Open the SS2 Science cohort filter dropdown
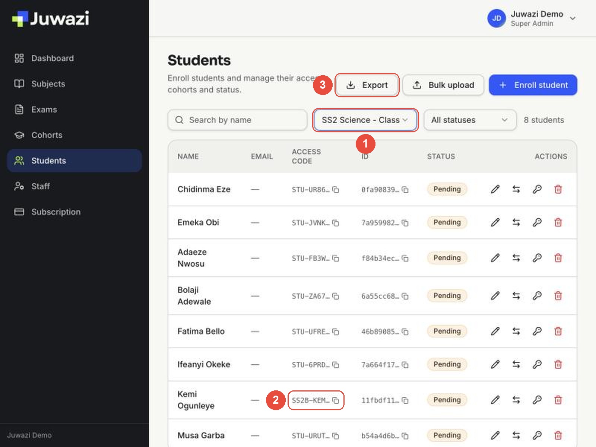The image size is (596, 447). (x=365, y=120)
